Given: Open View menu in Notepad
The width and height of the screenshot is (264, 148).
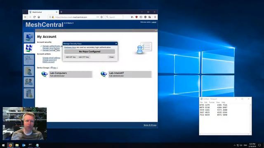Looking at the screenshot, I should (218, 102).
